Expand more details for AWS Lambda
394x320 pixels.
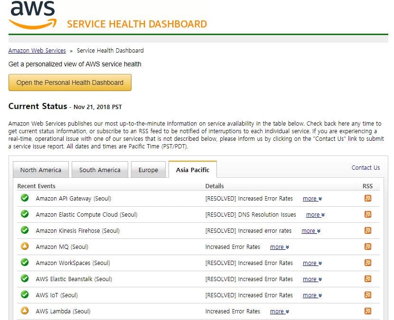coord(280,311)
